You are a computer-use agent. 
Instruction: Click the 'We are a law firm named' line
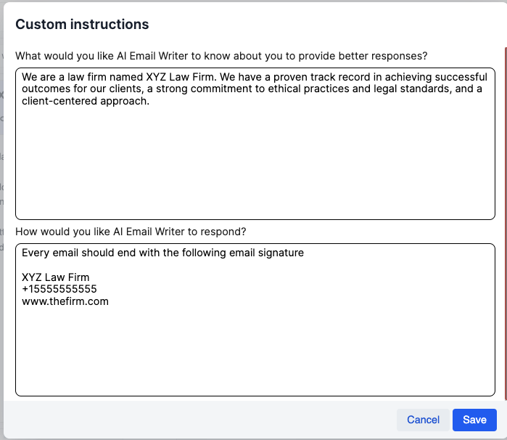145,77
